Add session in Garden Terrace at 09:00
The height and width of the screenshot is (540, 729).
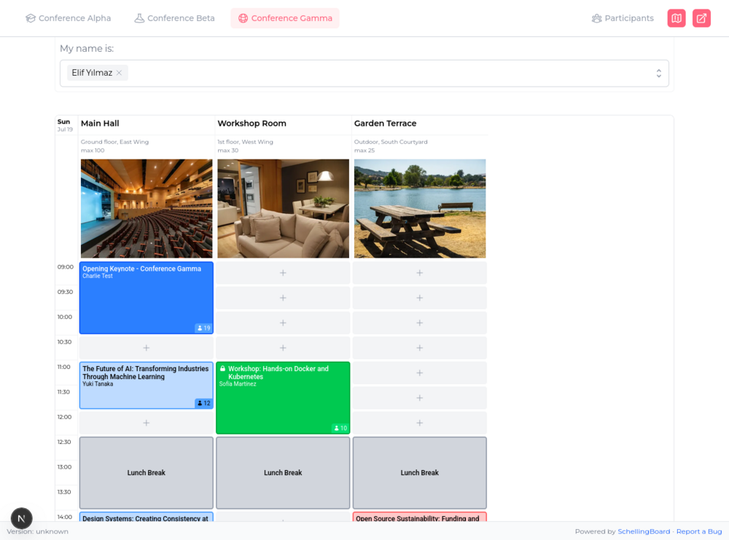tap(420, 273)
